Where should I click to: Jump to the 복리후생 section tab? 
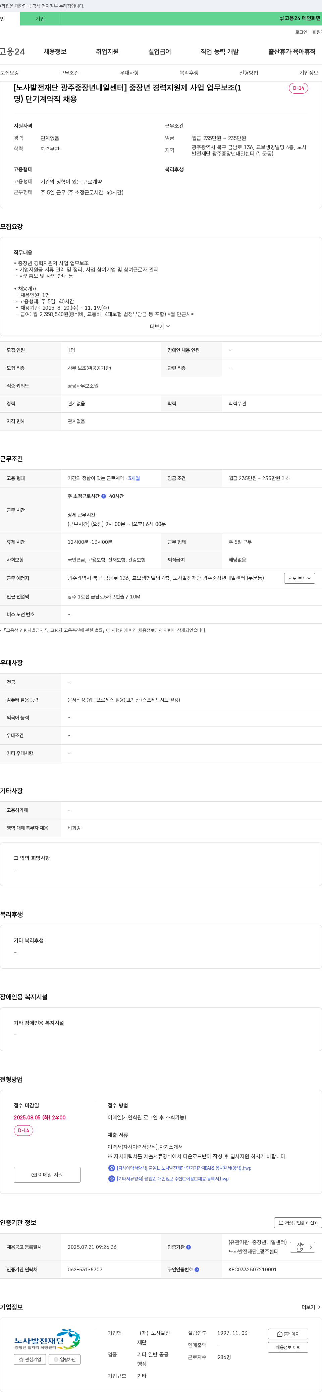[x=189, y=73]
